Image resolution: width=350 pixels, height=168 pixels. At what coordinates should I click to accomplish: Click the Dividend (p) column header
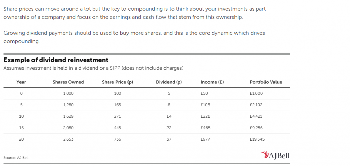pyautogui.click(x=169, y=82)
